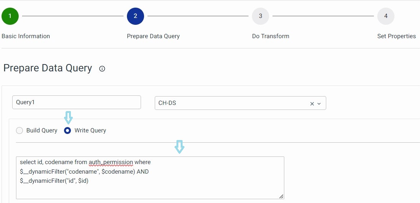This screenshot has height=203, width=420.
Task: Click the blue step 2 circle
Action: click(x=135, y=16)
